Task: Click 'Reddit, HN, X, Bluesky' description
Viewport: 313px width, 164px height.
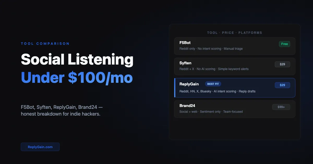Action: 218,91
